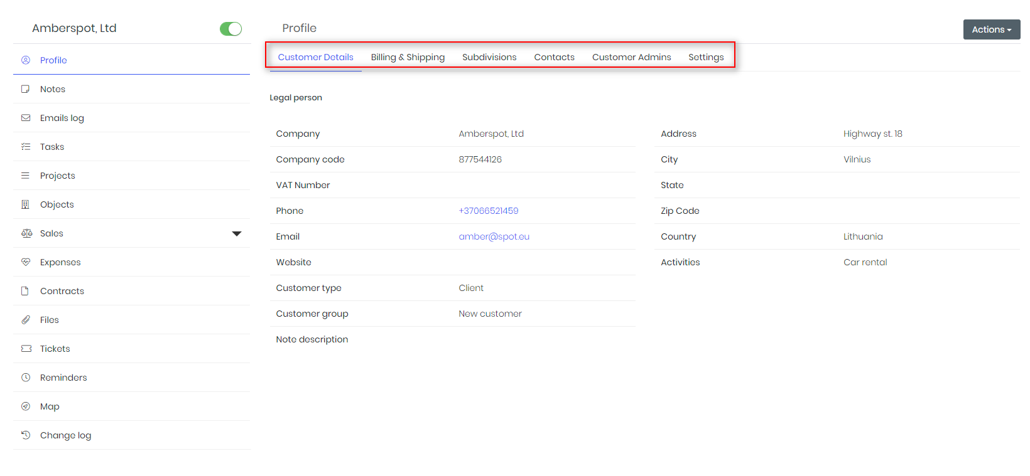
Task: Expand the Sales submenu arrow
Action: [x=237, y=234]
